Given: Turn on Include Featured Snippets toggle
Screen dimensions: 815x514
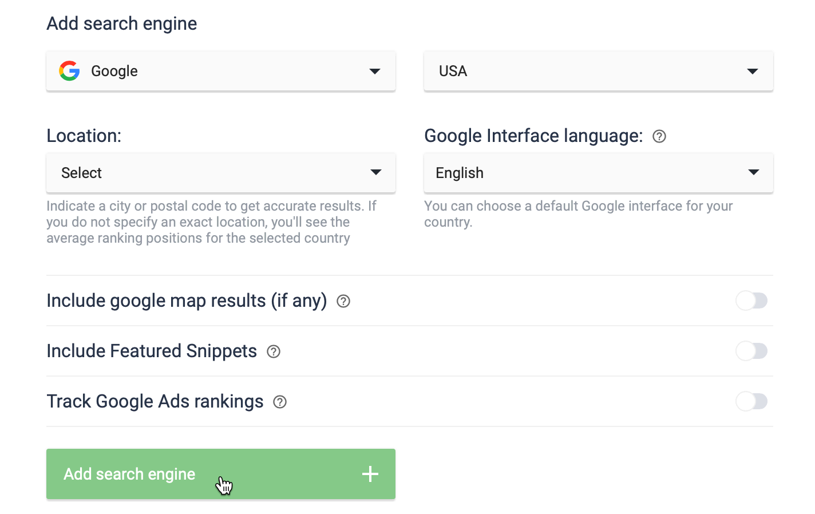Looking at the screenshot, I should pyautogui.click(x=751, y=351).
